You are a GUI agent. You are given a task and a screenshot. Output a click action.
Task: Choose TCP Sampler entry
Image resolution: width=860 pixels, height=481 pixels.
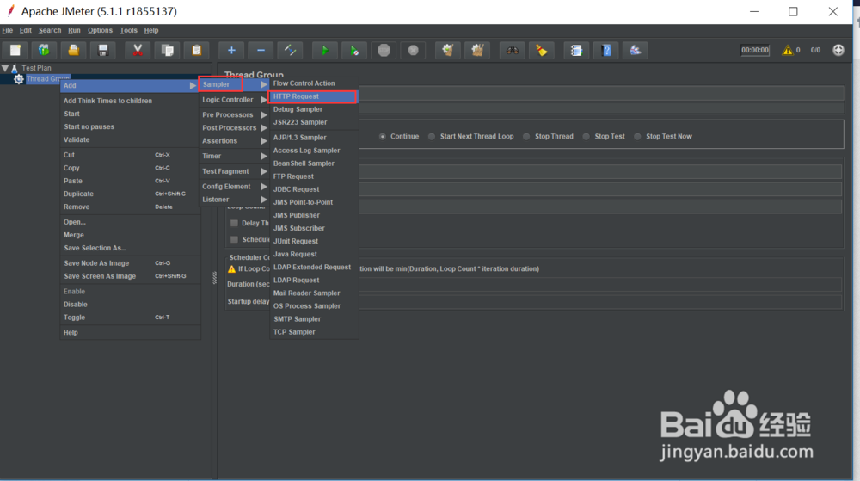[x=314, y=332]
